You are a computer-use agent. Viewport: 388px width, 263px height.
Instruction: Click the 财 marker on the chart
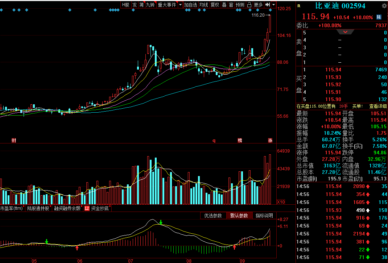pyautogui.click(x=14, y=141)
